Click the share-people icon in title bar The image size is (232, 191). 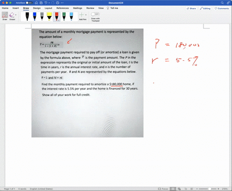point(228,3)
